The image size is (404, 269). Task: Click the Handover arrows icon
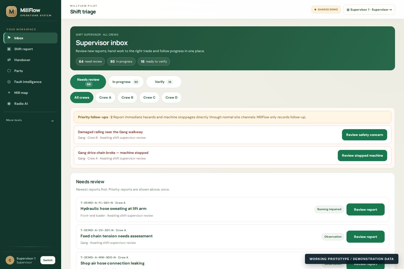pos(9,60)
